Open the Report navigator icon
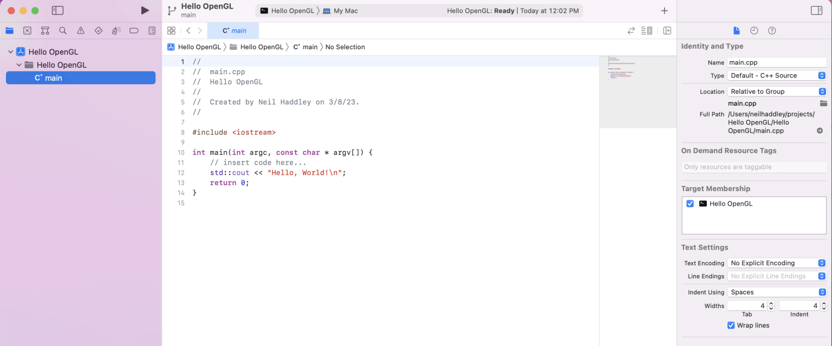 pyautogui.click(x=152, y=31)
